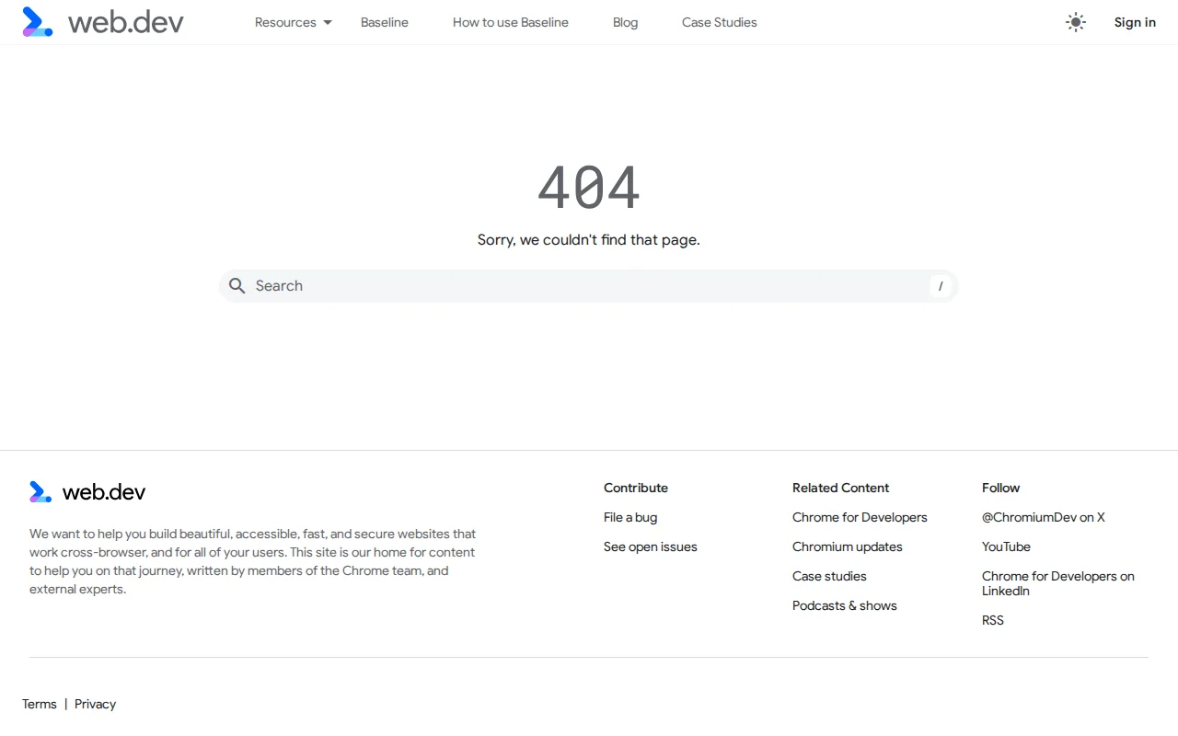
Task: Toggle the sun icon to switch themes
Action: point(1075,22)
